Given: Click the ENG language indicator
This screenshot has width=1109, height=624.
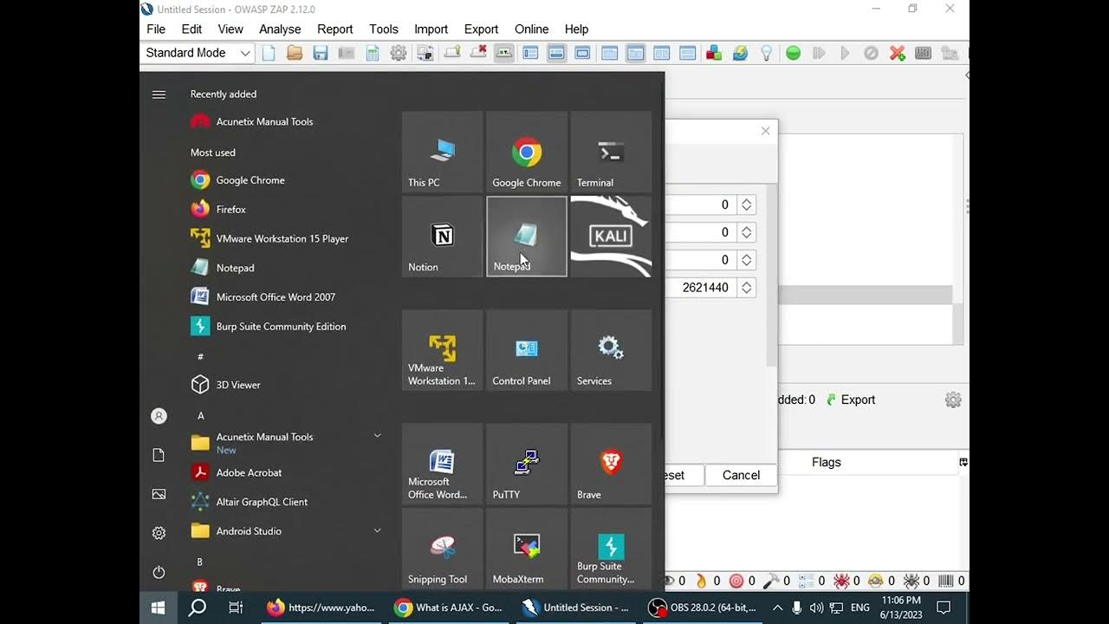Looking at the screenshot, I should point(860,608).
